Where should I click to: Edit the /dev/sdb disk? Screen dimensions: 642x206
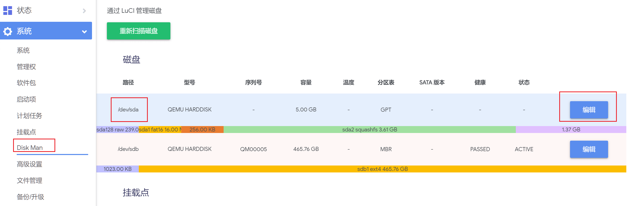point(589,149)
